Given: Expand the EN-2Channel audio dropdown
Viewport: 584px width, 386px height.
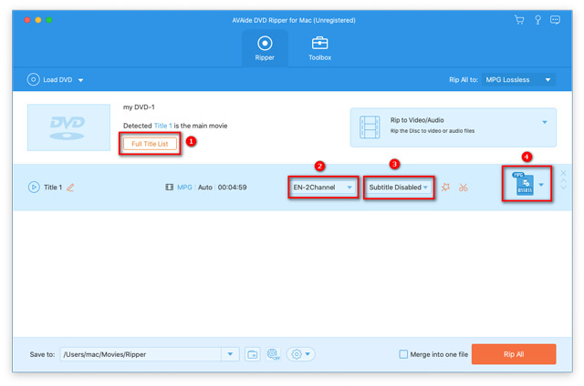Looking at the screenshot, I should (x=322, y=188).
